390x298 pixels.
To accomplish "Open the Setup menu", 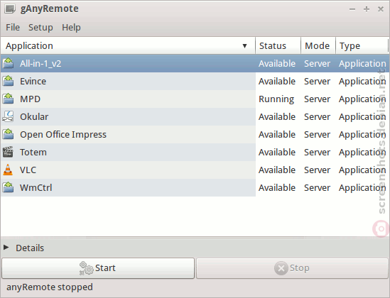I will 40,27.
